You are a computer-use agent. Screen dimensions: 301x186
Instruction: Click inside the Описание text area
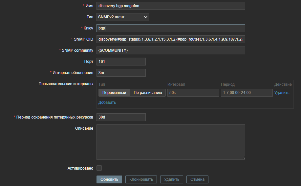171,142
